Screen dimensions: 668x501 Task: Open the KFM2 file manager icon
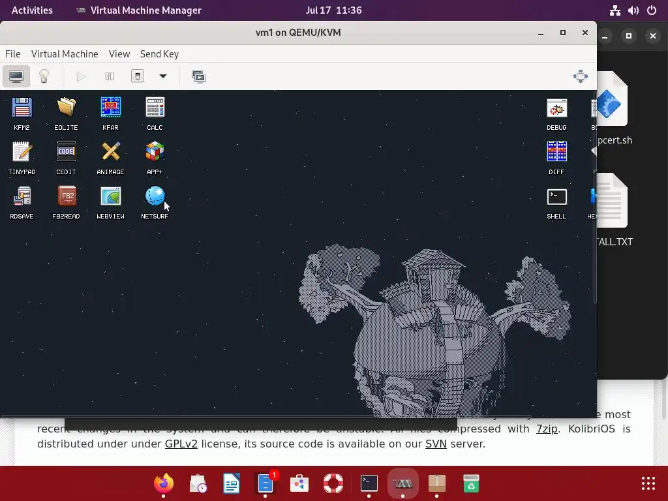click(x=22, y=114)
